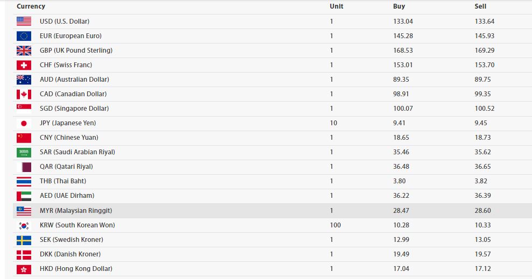This screenshot has width=532, height=279.
Task: Click the Australian Dollar flag icon
Action: pyautogui.click(x=24, y=80)
